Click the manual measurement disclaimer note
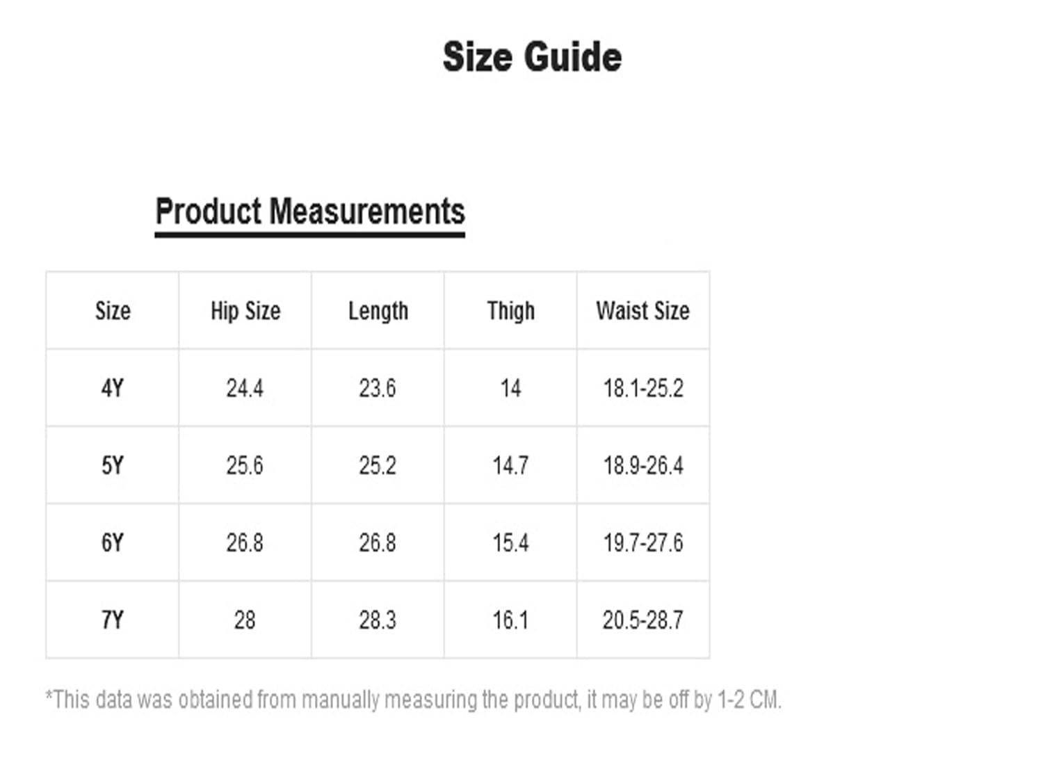Viewport: 1043px width, 765px height. [414, 700]
